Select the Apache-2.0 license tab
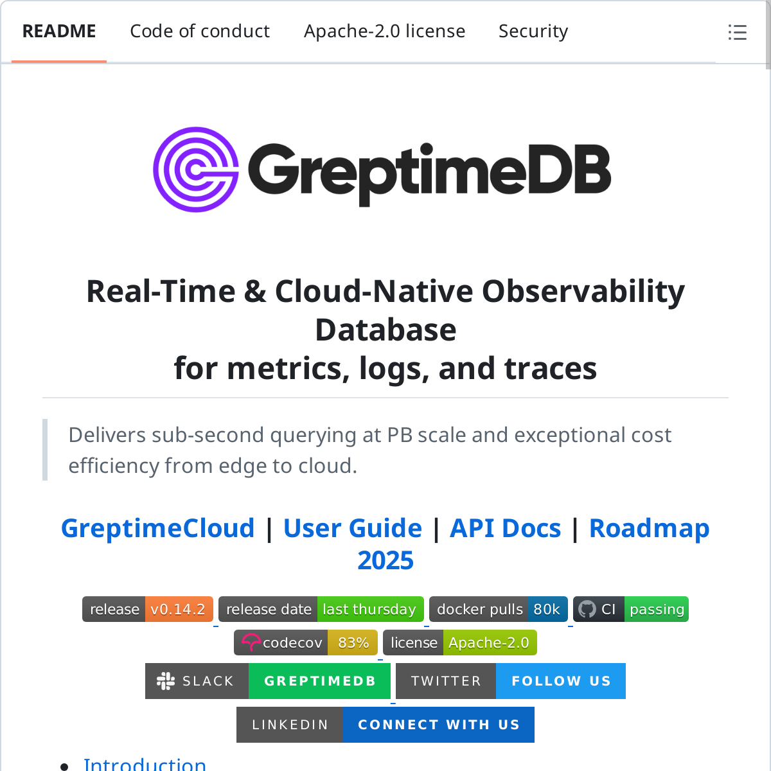The image size is (771, 771). [384, 31]
